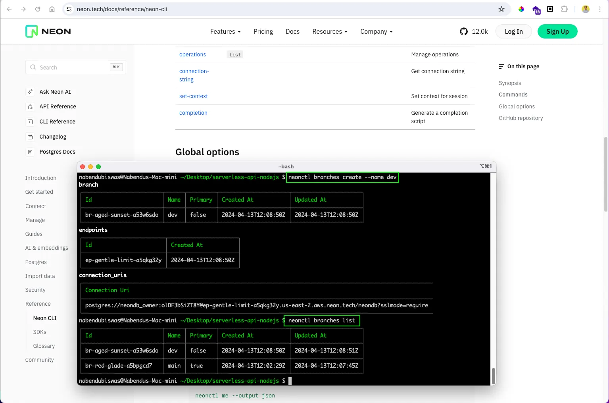
Task: Click the browser page scrollbar
Action: pos(606,174)
